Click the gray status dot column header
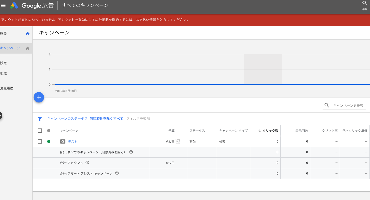This screenshot has width=370, height=200. click(49, 131)
